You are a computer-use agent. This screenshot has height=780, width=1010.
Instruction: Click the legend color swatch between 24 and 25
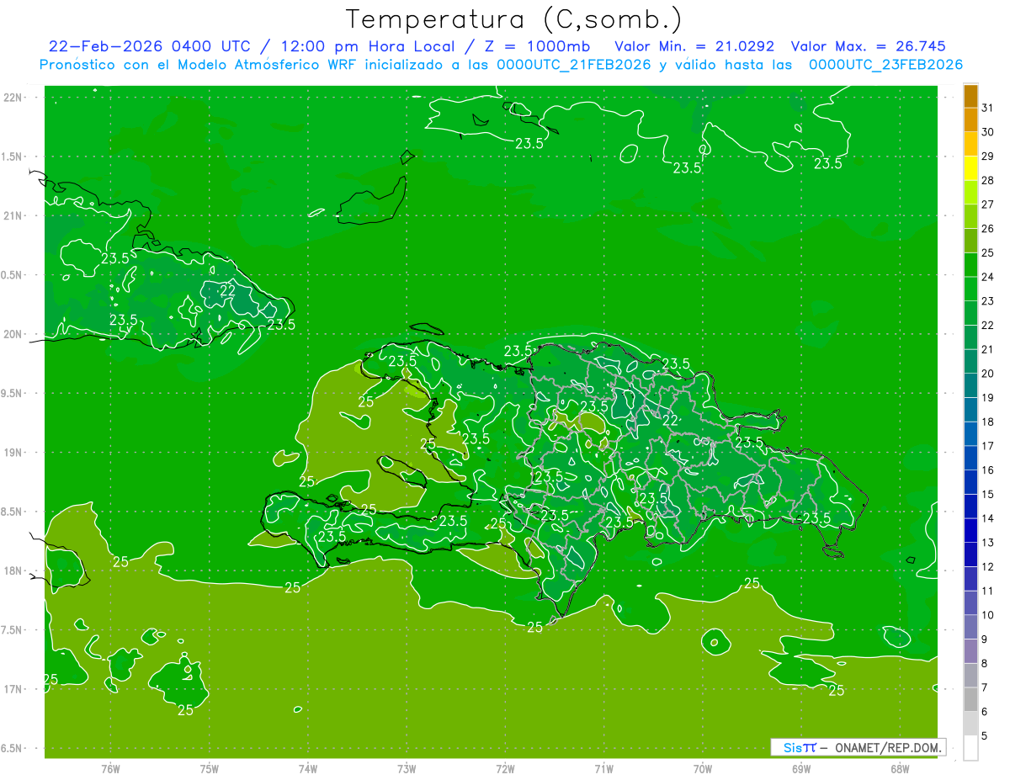970,265
